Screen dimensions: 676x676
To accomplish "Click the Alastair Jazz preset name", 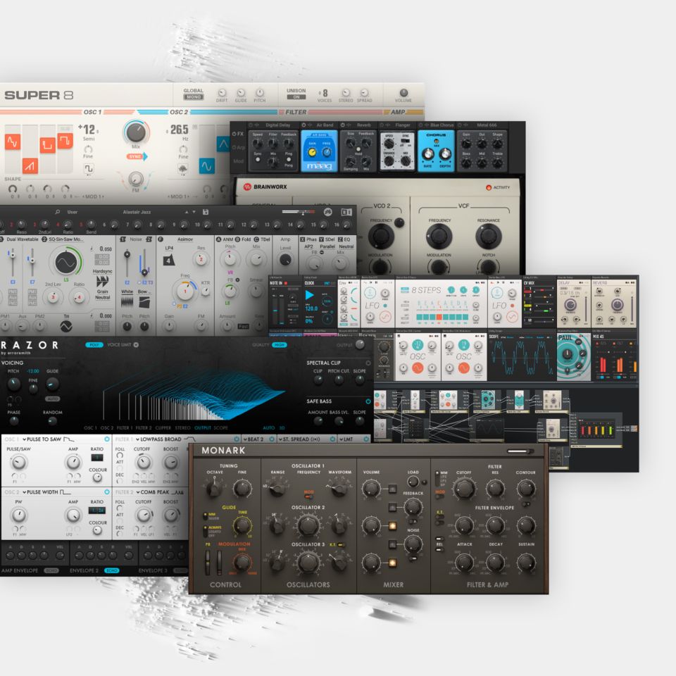I will (137, 212).
